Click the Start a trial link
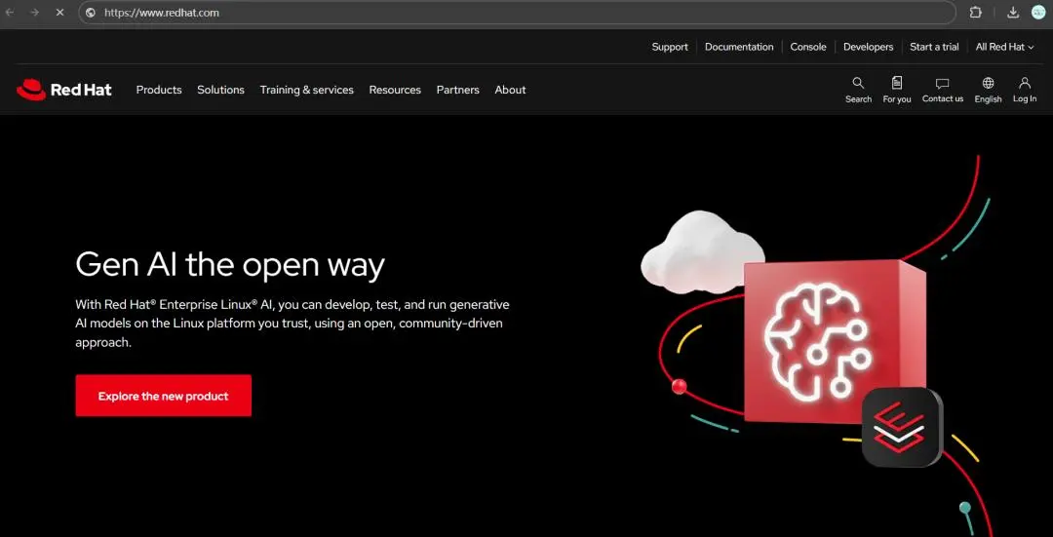This screenshot has width=1053, height=537. pos(934,47)
